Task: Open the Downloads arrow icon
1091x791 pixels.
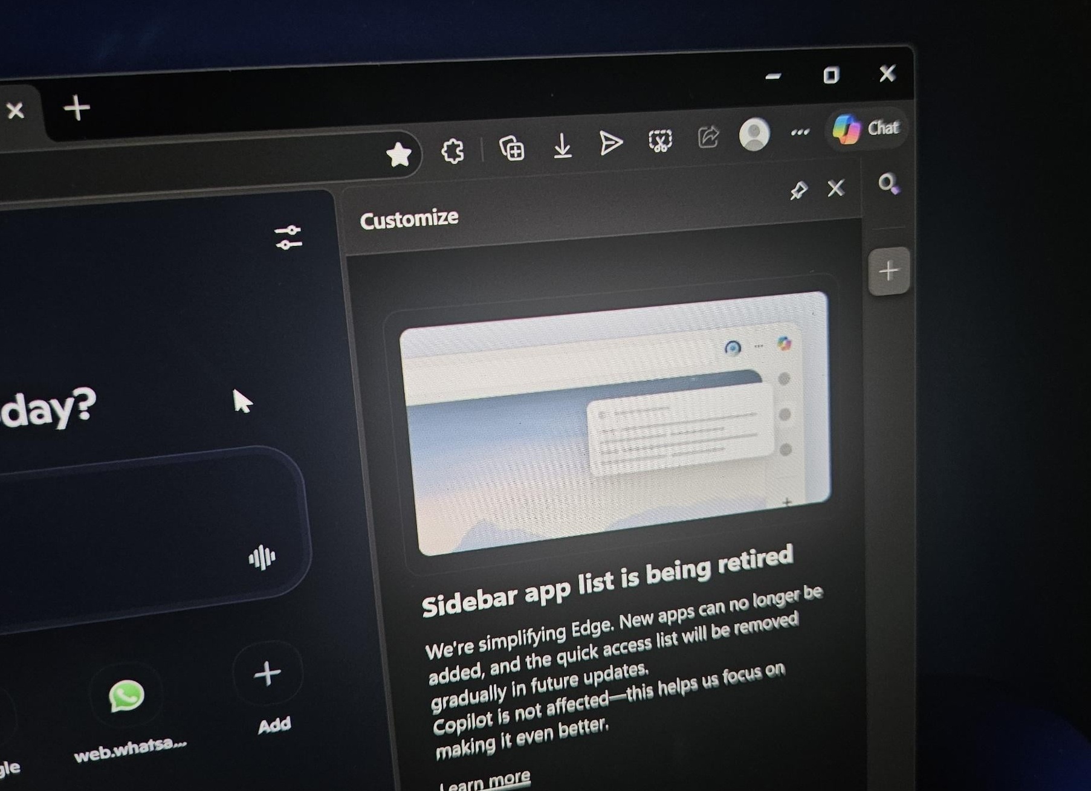Action: pos(562,146)
